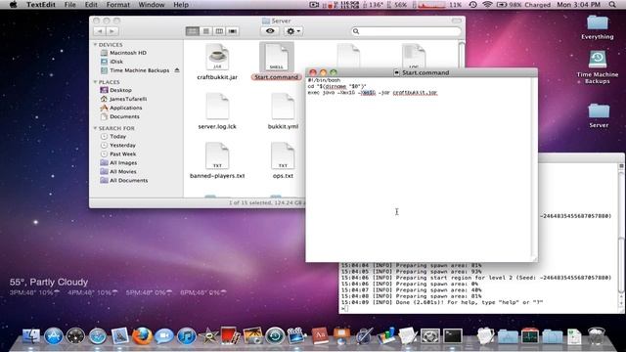Open the Help menu
Image resolution: width=626 pixels, height=352 pixels.
[x=181, y=5]
